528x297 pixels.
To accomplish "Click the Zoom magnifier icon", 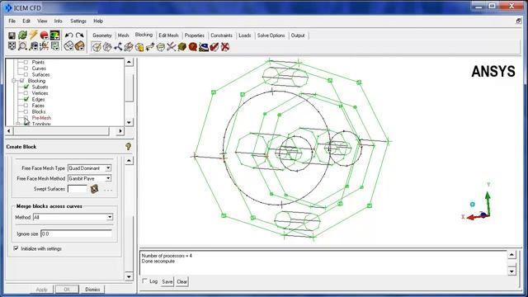I will pyautogui.click(x=22, y=46).
